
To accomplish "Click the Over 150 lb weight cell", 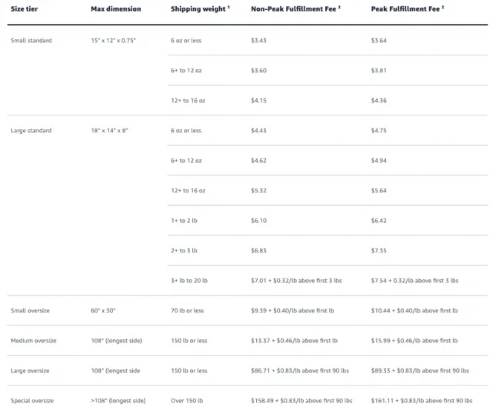I will (x=187, y=400).
